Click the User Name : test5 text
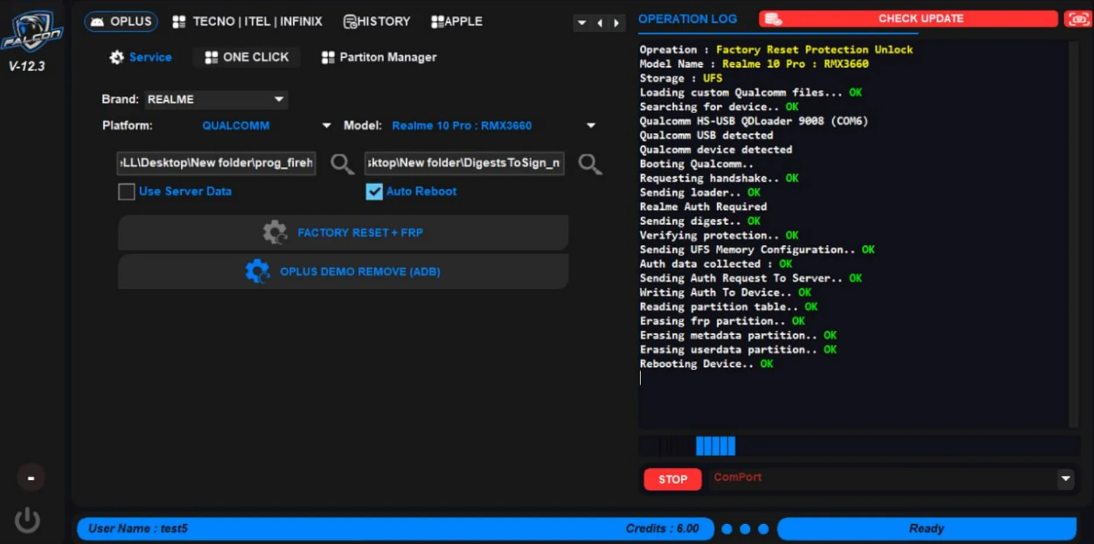Image resolution: width=1094 pixels, height=544 pixels. click(138, 529)
